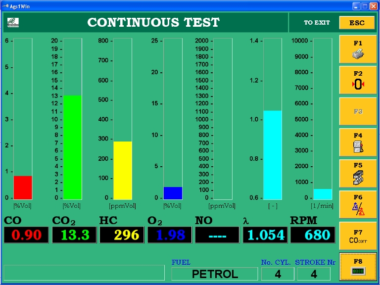Click the CO gauge title label

pyautogui.click(x=12, y=220)
